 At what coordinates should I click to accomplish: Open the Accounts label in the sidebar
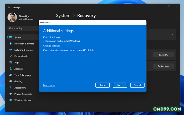[19, 69]
